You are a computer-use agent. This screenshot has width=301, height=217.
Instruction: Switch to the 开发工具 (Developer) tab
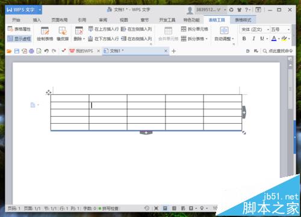pyautogui.click(x=167, y=20)
